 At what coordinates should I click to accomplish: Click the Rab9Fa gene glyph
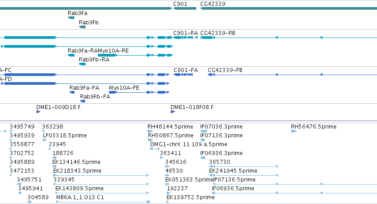[71, 18]
